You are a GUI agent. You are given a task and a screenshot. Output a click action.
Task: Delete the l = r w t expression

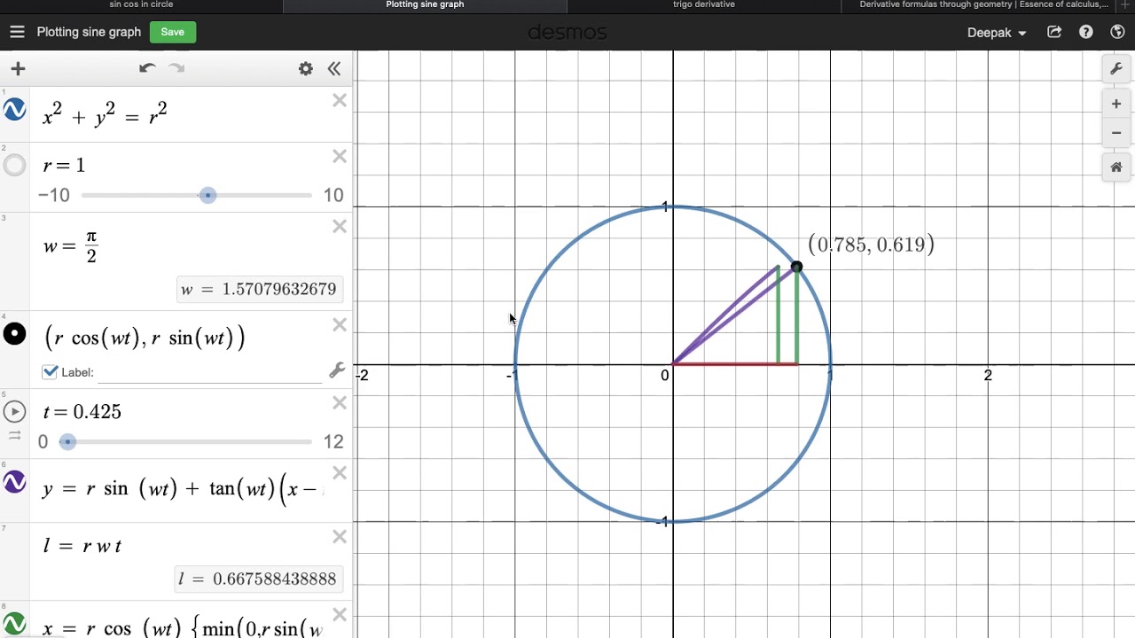(x=340, y=537)
